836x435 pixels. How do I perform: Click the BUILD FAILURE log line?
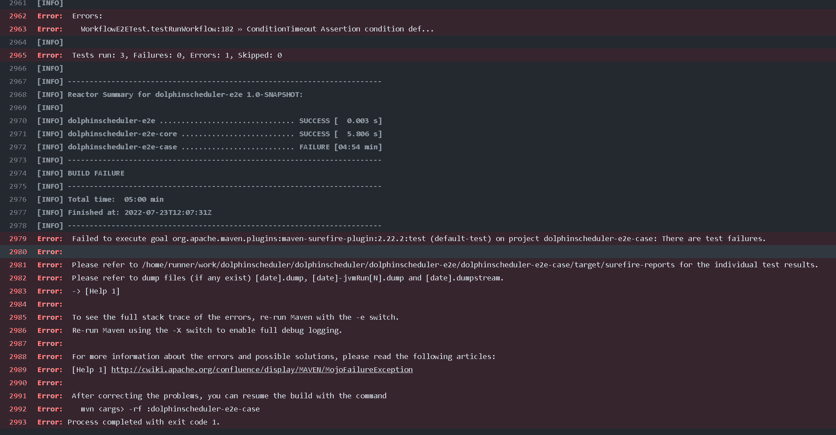[x=418, y=173]
